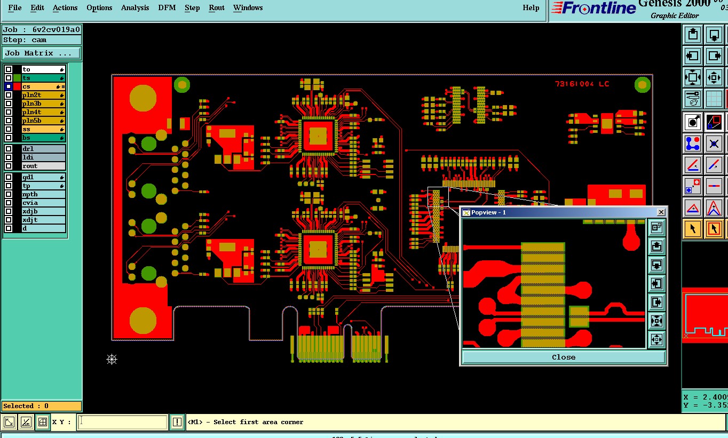The height and width of the screenshot is (438, 728).
Task: Select the snap X crosshair tool
Action: click(x=714, y=144)
